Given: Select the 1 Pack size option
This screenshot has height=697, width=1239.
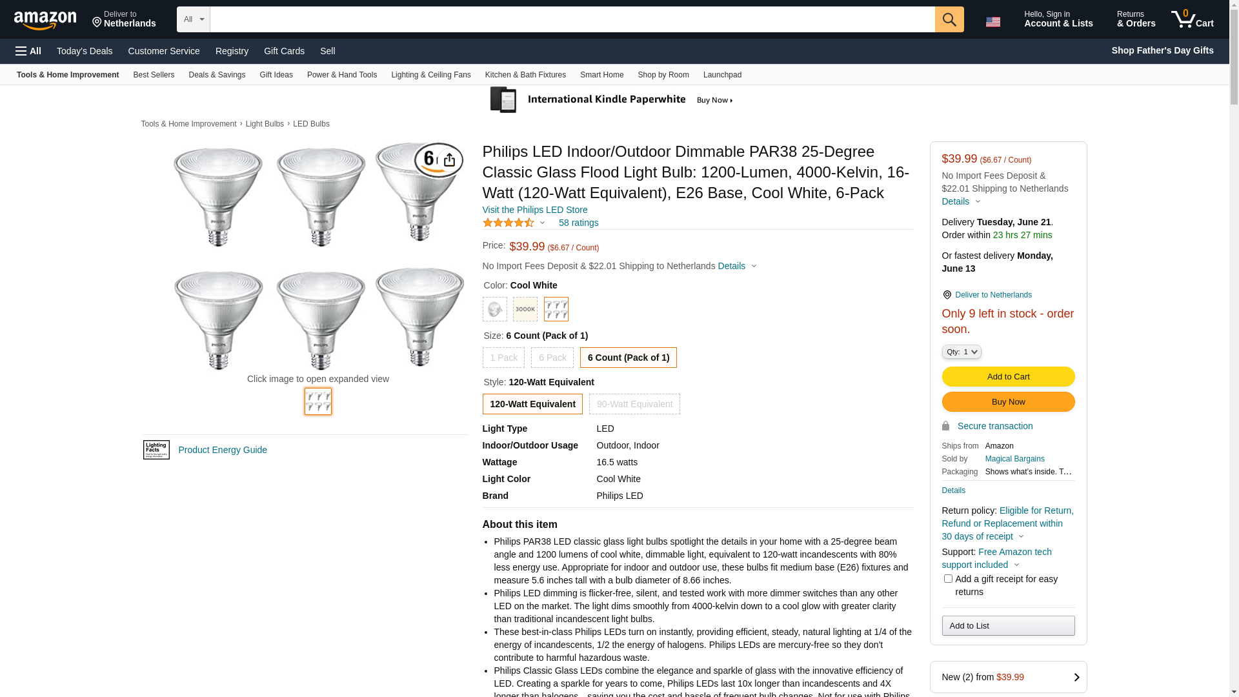Looking at the screenshot, I should [503, 358].
